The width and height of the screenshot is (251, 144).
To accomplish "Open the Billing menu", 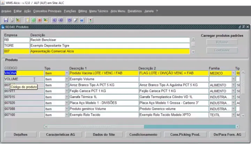I will tap(82, 11).
